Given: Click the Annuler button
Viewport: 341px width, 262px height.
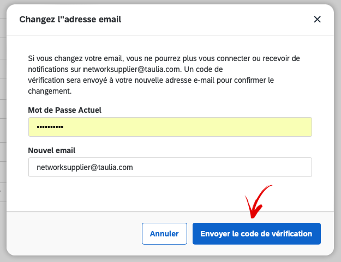Looking at the screenshot, I should coord(164,234).
